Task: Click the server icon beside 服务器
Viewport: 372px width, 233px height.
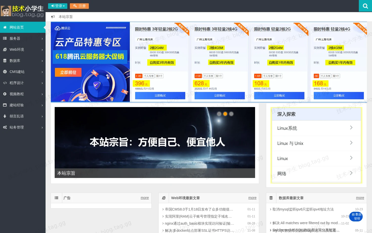Action: 5,38
